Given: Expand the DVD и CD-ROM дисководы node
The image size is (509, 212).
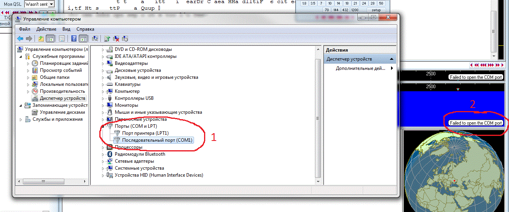Looking at the screenshot, I should pyautogui.click(x=103, y=49).
